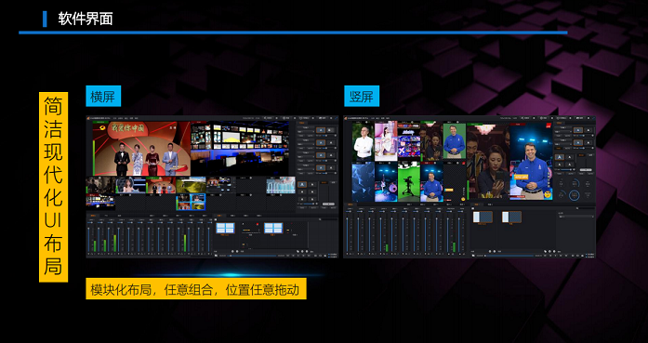648x343 pixels.
Task: Select the blue-bordered quad-split source thumbnail
Action: 191,202
